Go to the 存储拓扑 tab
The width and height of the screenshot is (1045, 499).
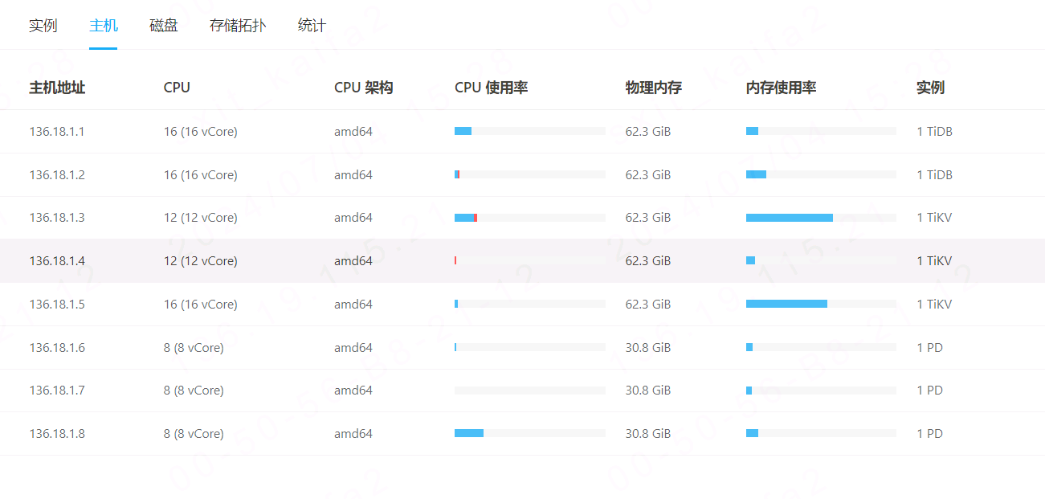238,26
